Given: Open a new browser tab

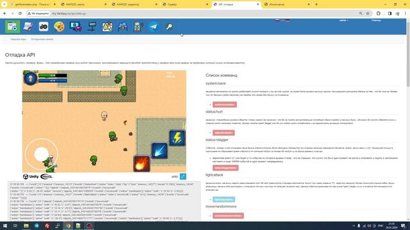Looking at the screenshot, I should click(x=316, y=4).
